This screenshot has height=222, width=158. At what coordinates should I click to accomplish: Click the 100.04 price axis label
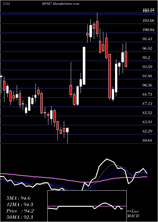pyautogui.click(x=149, y=30)
